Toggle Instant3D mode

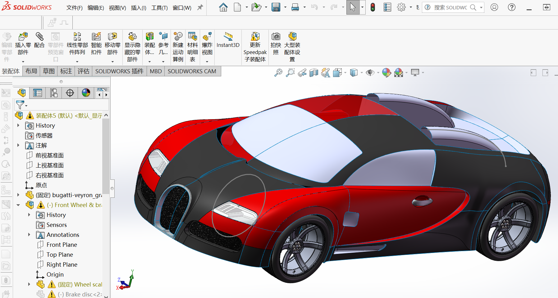[x=228, y=40]
